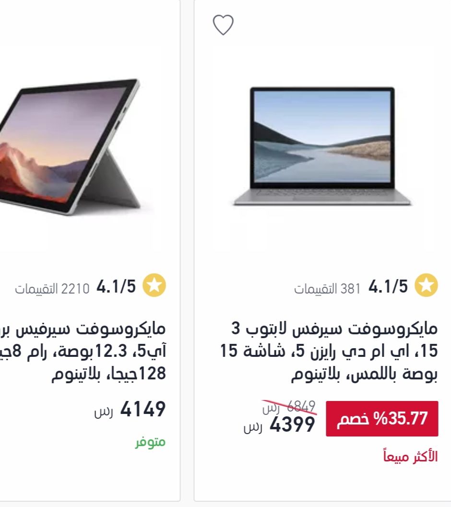Open the Surface Laptop 3 product image

coord(322,146)
